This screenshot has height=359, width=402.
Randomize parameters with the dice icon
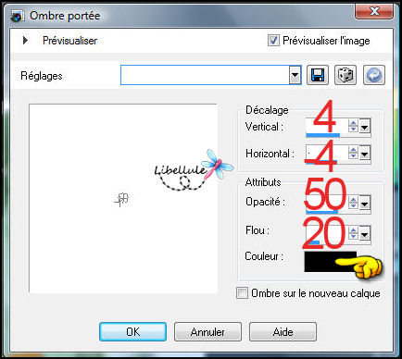pyautogui.click(x=345, y=75)
